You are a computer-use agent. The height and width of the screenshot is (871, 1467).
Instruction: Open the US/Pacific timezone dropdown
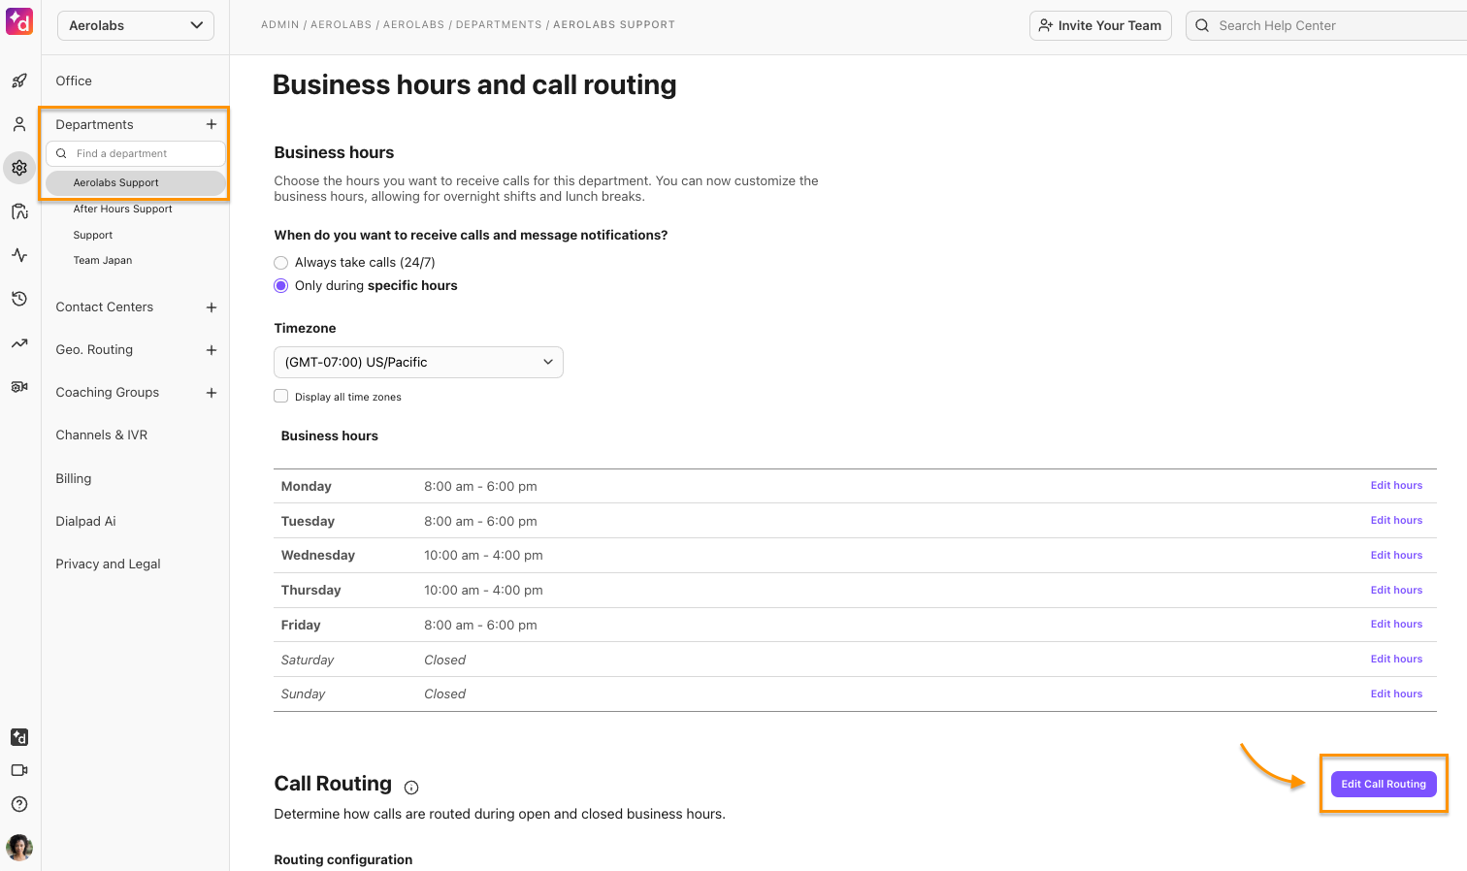[418, 362]
